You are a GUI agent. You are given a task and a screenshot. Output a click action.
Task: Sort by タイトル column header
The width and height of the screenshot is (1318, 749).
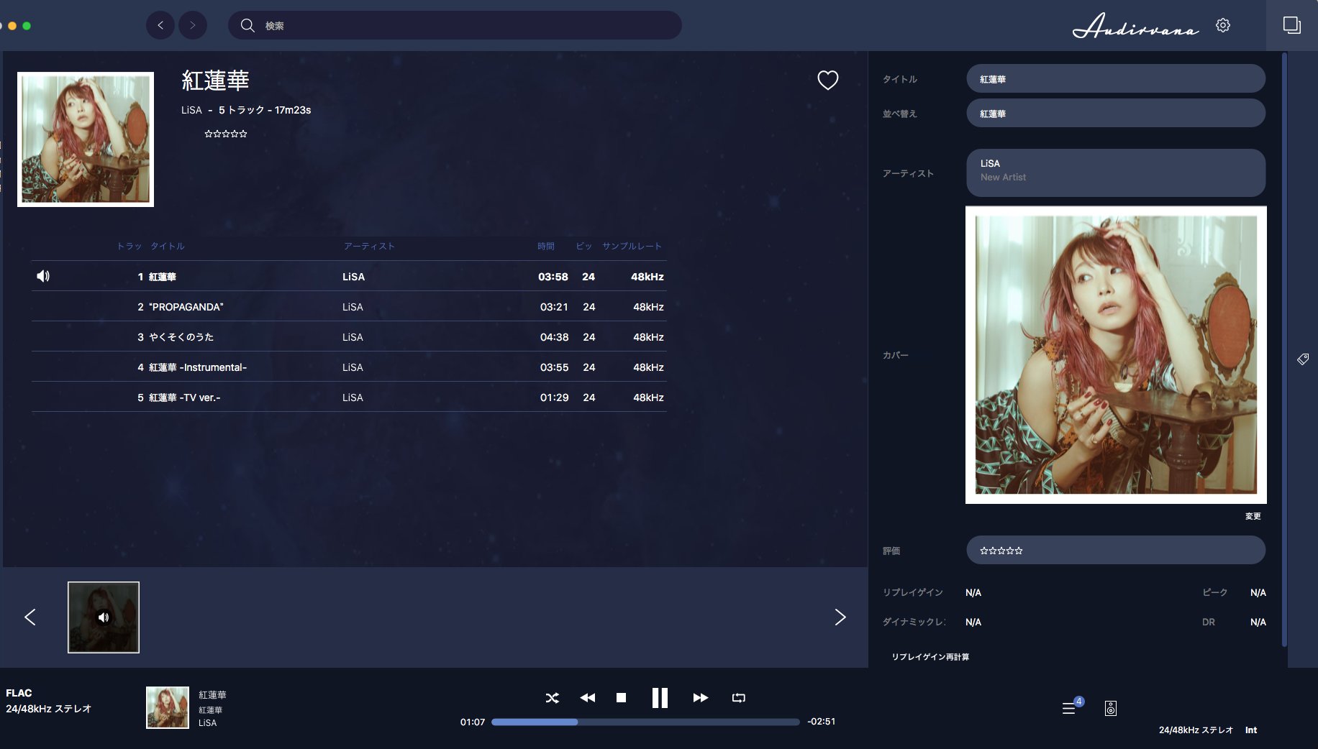[168, 246]
